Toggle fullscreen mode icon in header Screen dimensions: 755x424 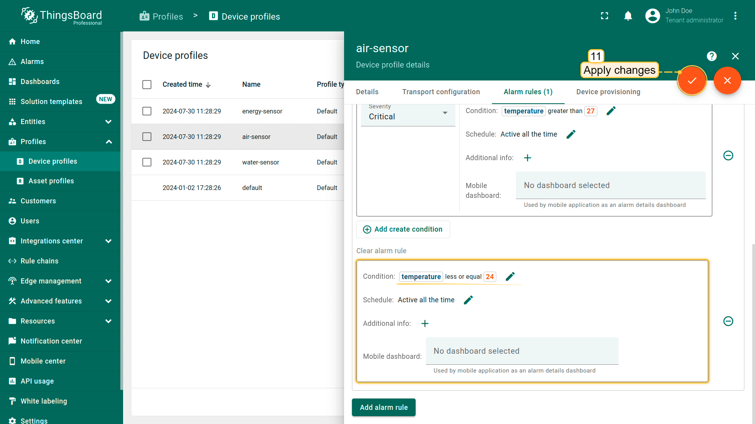point(604,16)
